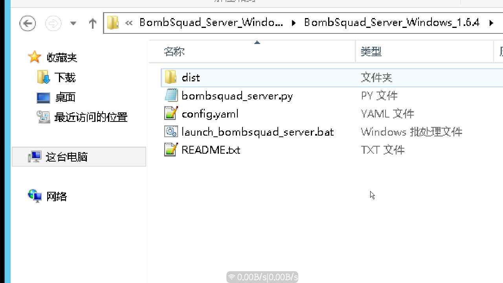Click the 下载 folder icon

pyautogui.click(x=43, y=77)
